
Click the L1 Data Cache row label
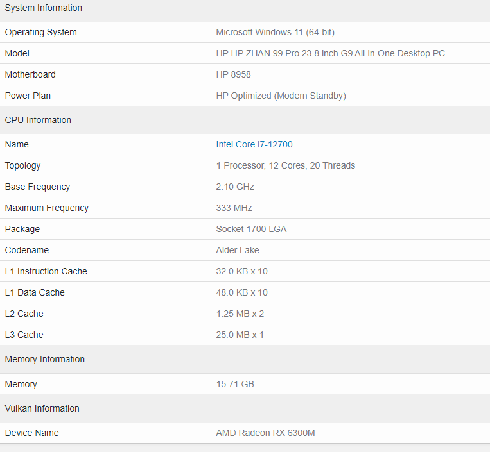click(x=35, y=292)
